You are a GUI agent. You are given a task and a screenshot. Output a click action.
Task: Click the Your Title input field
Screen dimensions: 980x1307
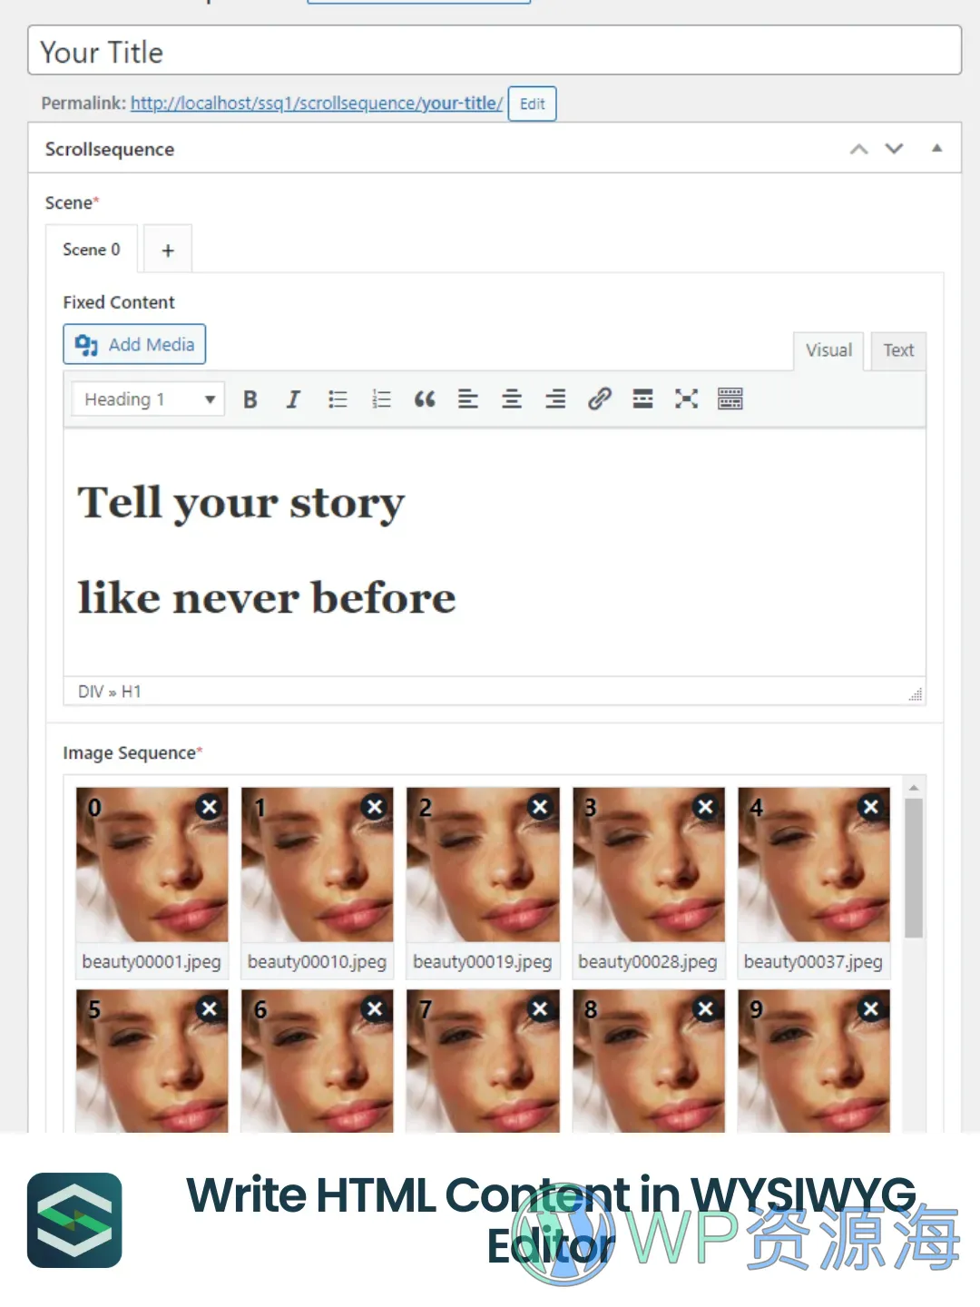coord(495,52)
